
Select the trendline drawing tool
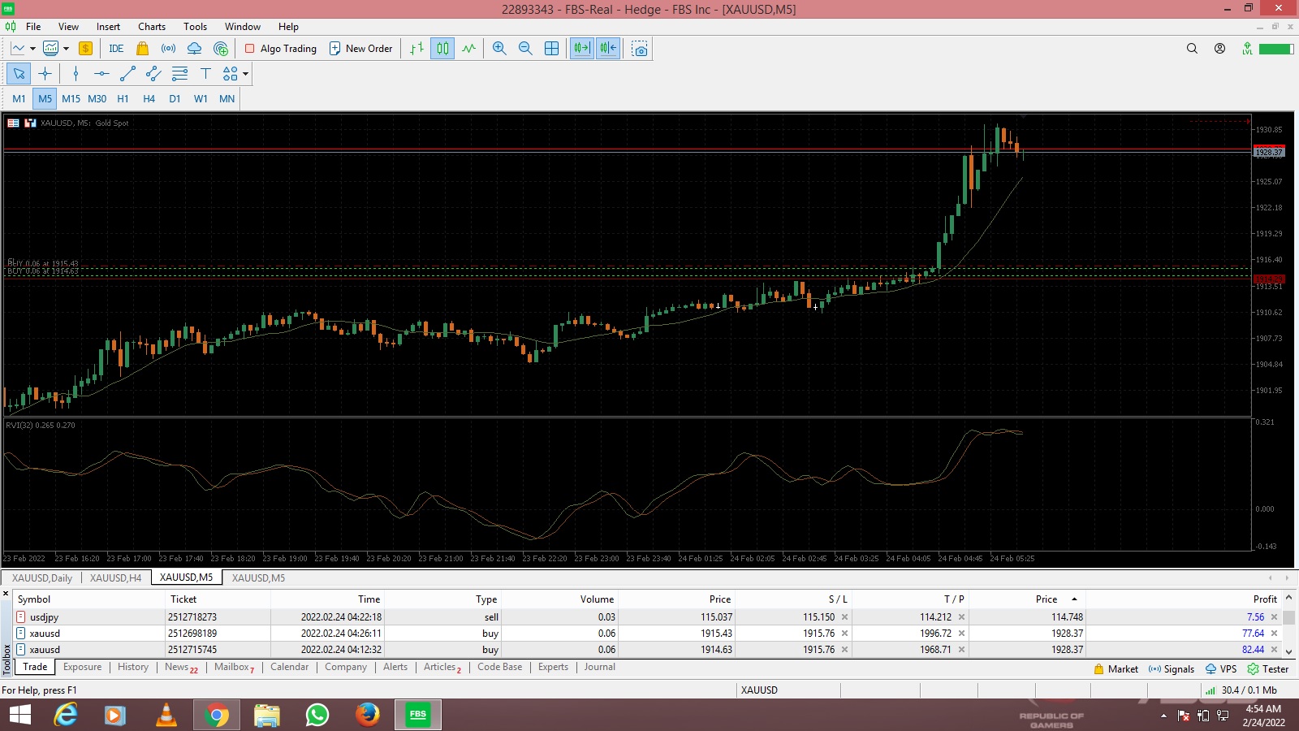(x=127, y=74)
